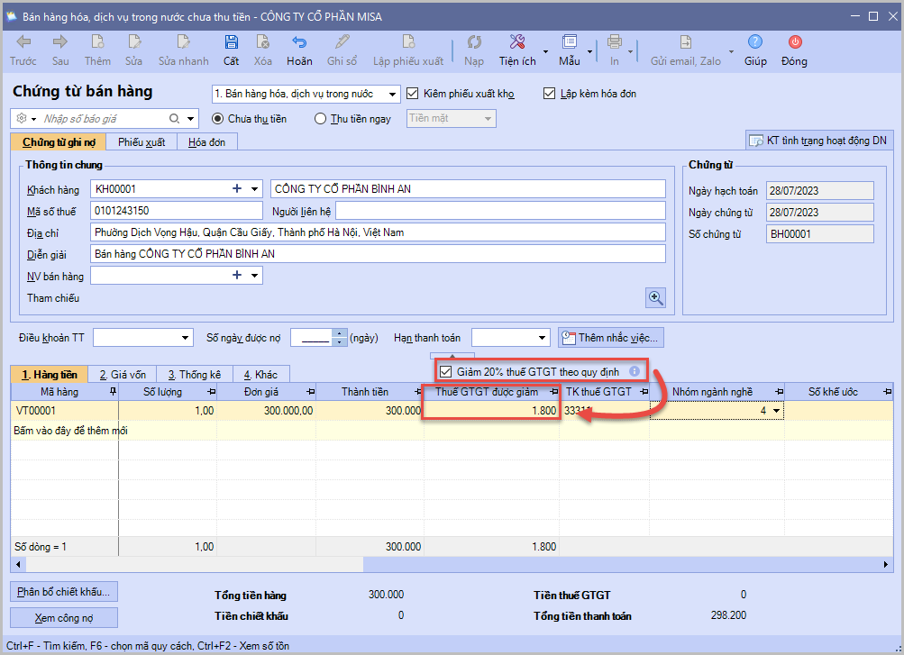
Task: Uncheck Lập kèm hóa đơn checkbox
Action: [550, 94]
